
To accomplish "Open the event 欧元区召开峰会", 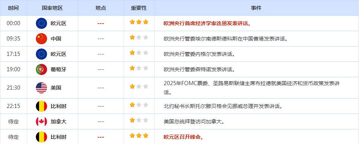I will 183,137.
